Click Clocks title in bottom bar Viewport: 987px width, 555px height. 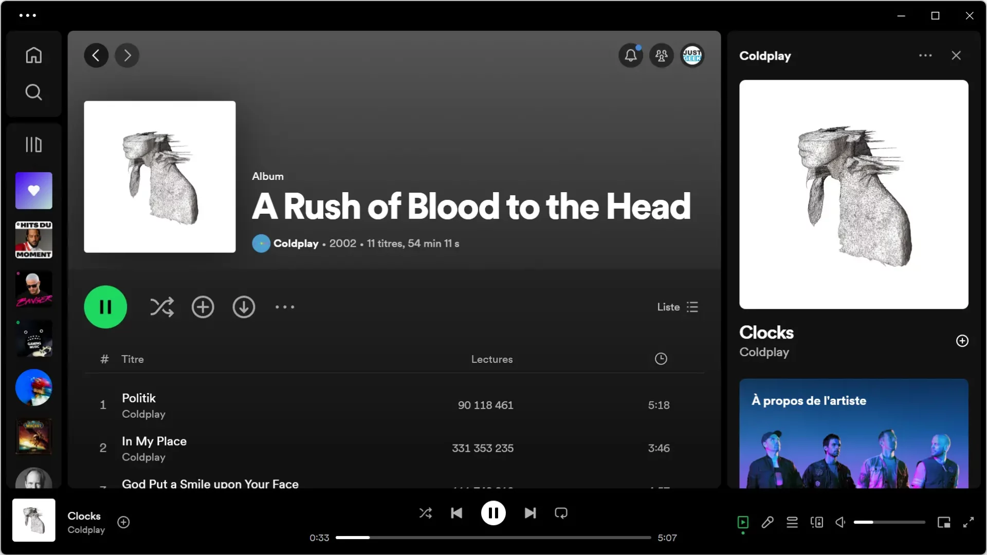[x=84, y=516]
